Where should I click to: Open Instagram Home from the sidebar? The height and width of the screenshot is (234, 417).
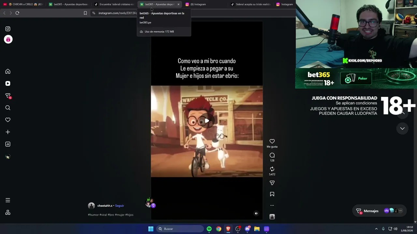8,71
